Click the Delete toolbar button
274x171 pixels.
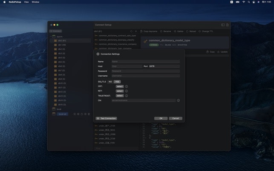tap(179, 31)
